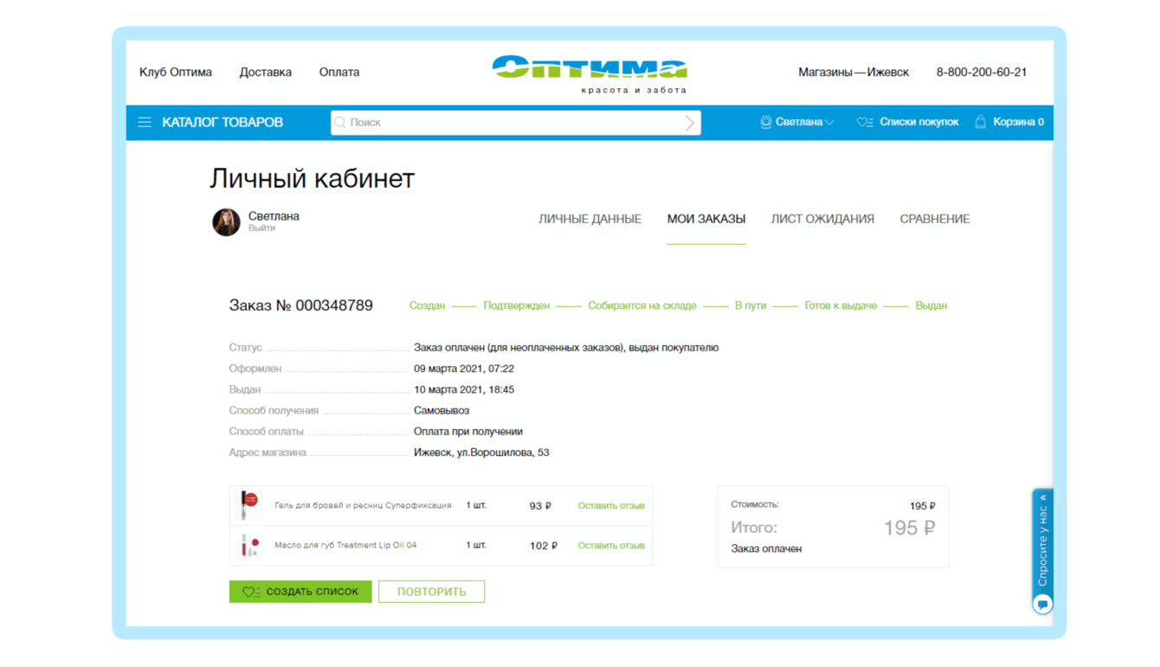This screenshot has height=667, width=1160.
Task: Open Магазины — Ижевск store selector
Action: (854, 72)
